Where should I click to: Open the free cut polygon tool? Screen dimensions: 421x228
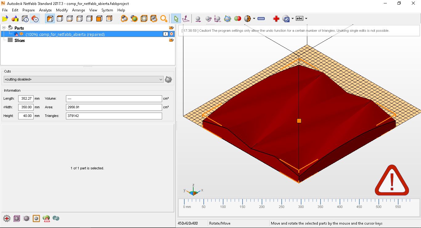pos(227,19)
